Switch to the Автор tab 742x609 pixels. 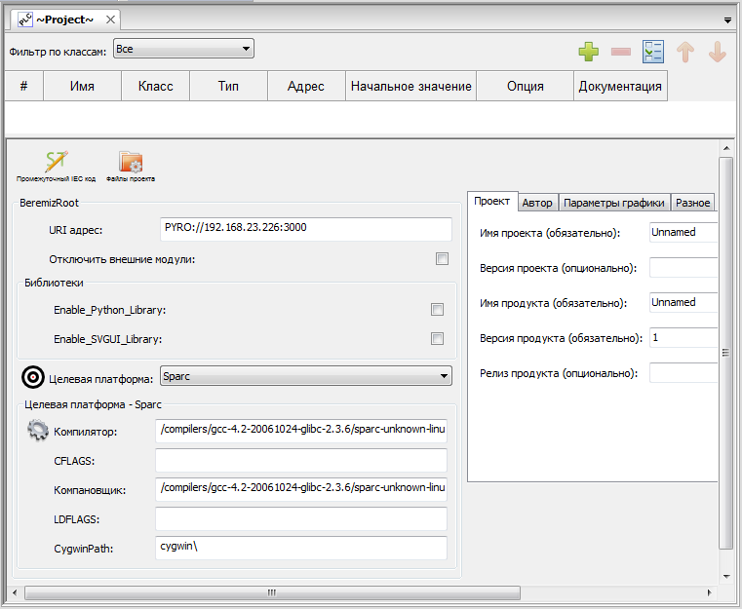(x=536, y=203)
